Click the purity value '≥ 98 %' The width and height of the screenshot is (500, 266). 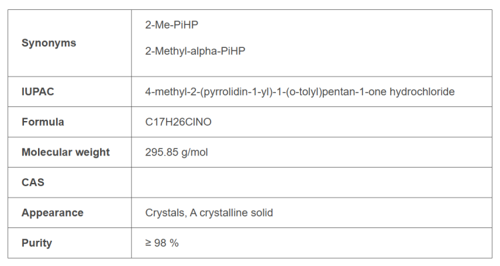(162, 243)
